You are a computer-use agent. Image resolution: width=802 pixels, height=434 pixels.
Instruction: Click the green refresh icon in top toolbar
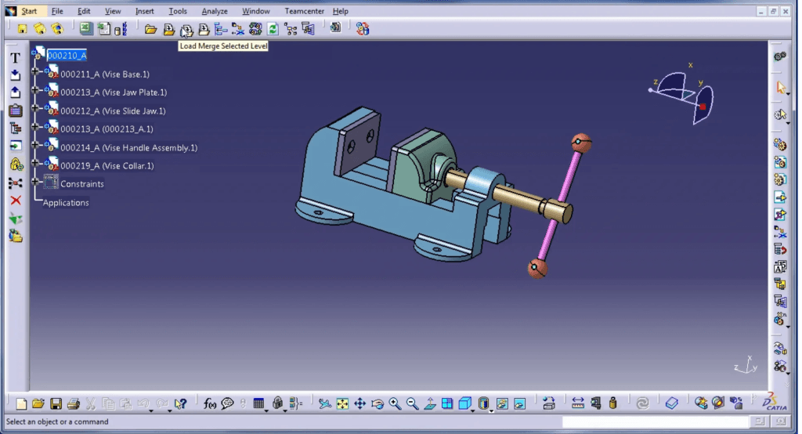273,30
